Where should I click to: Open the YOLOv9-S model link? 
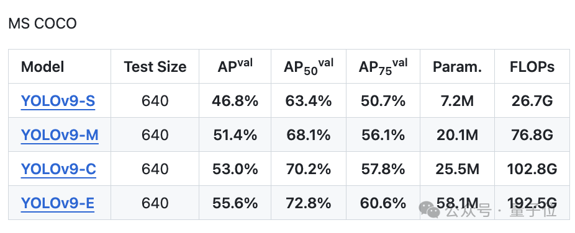[58, 101]
